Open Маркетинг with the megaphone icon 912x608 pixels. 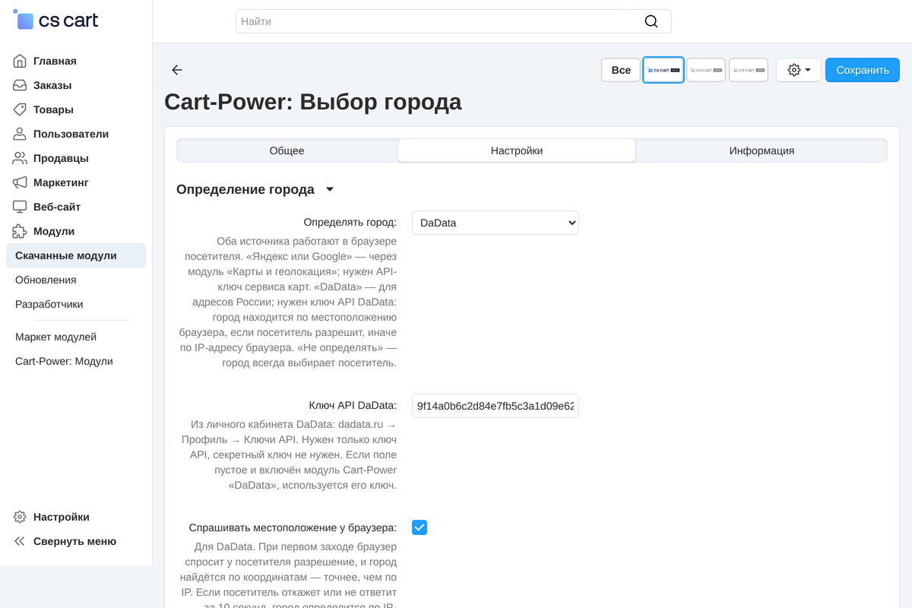20,182
